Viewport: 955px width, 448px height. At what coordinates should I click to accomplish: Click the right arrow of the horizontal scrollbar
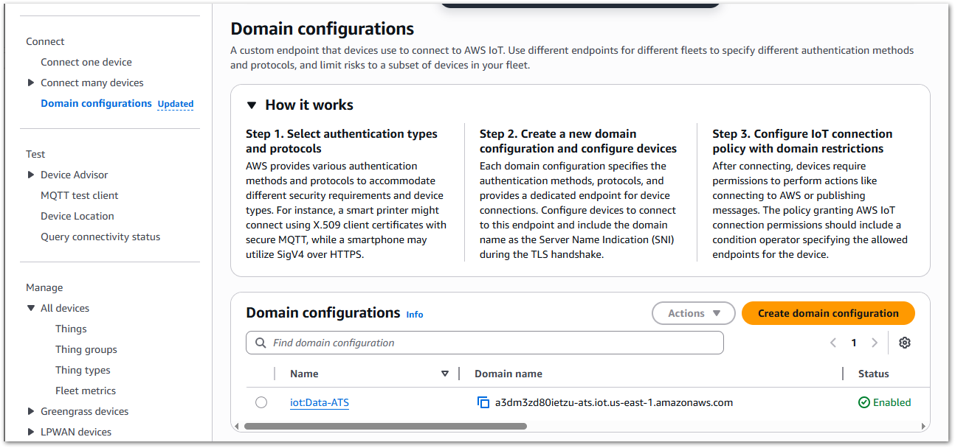924,426
